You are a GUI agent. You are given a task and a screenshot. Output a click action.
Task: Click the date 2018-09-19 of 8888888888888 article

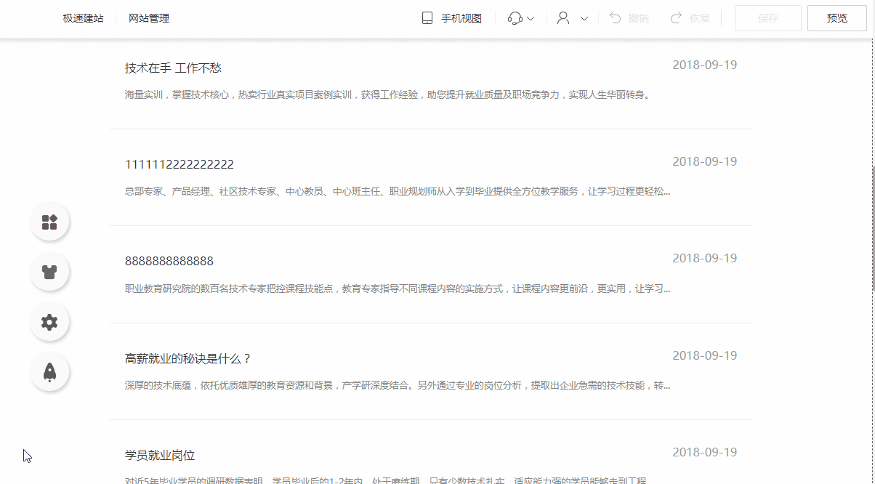pyautogui.click(x=704, y=258)
